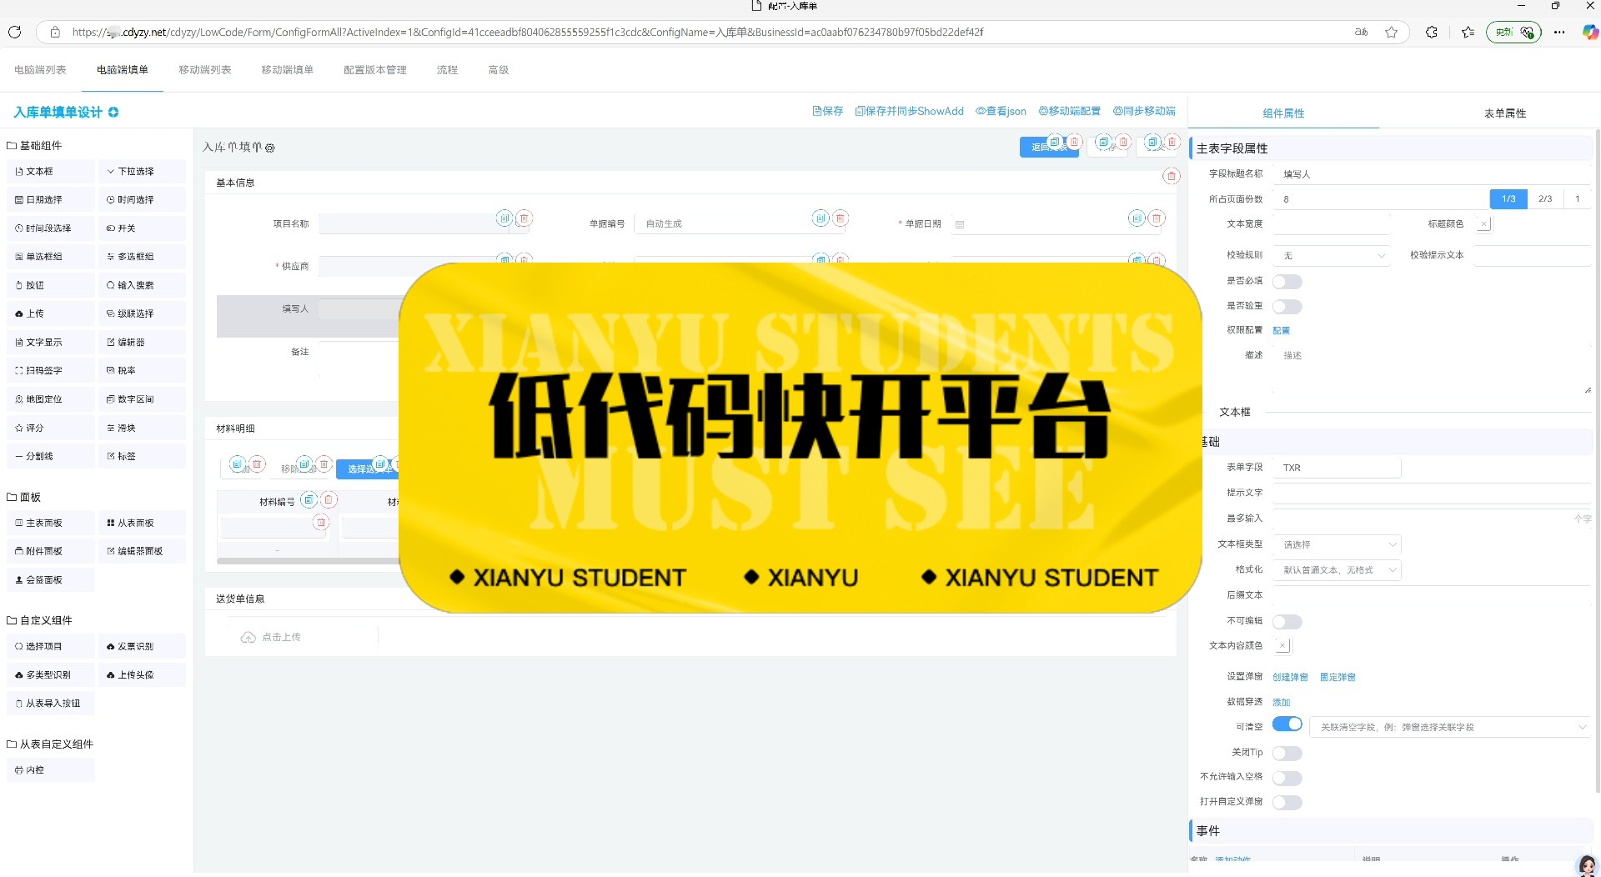Select the 1/3 page width option
The height and width of the screenshot is (877, 1601).
1508,199
